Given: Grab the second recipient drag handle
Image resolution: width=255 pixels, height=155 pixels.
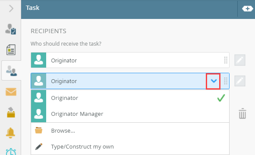Looking at the screenshot, I should pyautogui.click(x=226, y=81).
